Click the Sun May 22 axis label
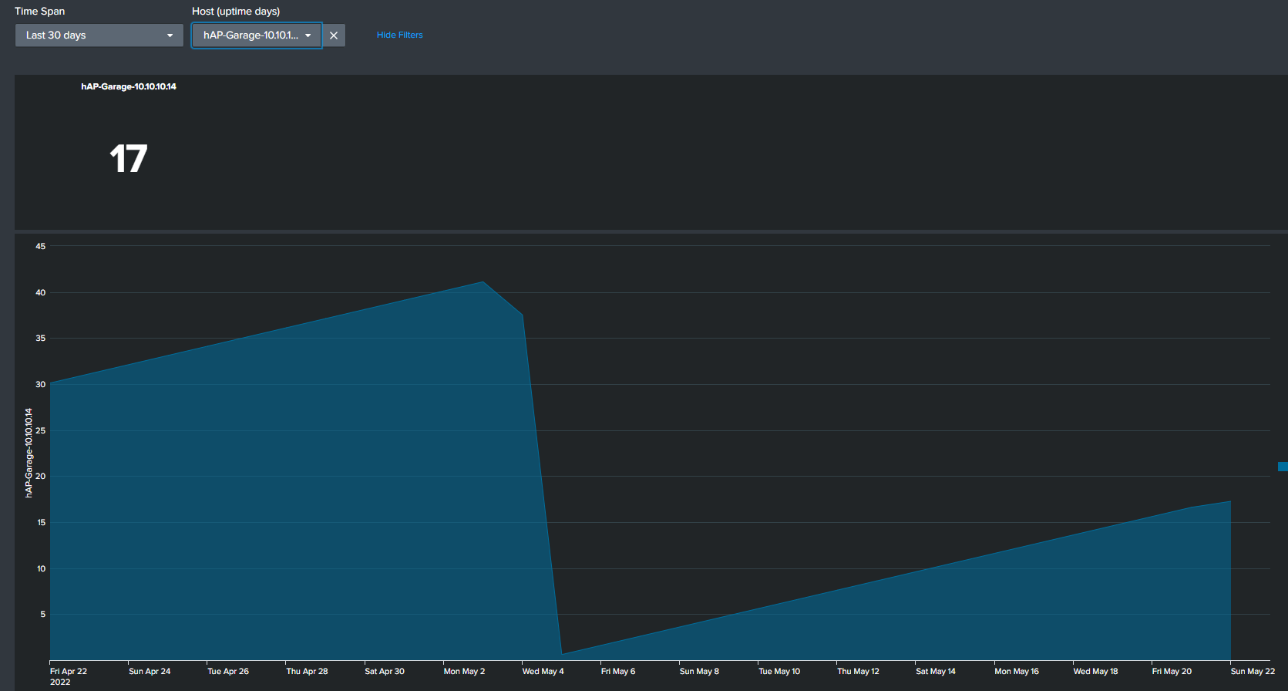1288x691 pixels. point(1253,671)
